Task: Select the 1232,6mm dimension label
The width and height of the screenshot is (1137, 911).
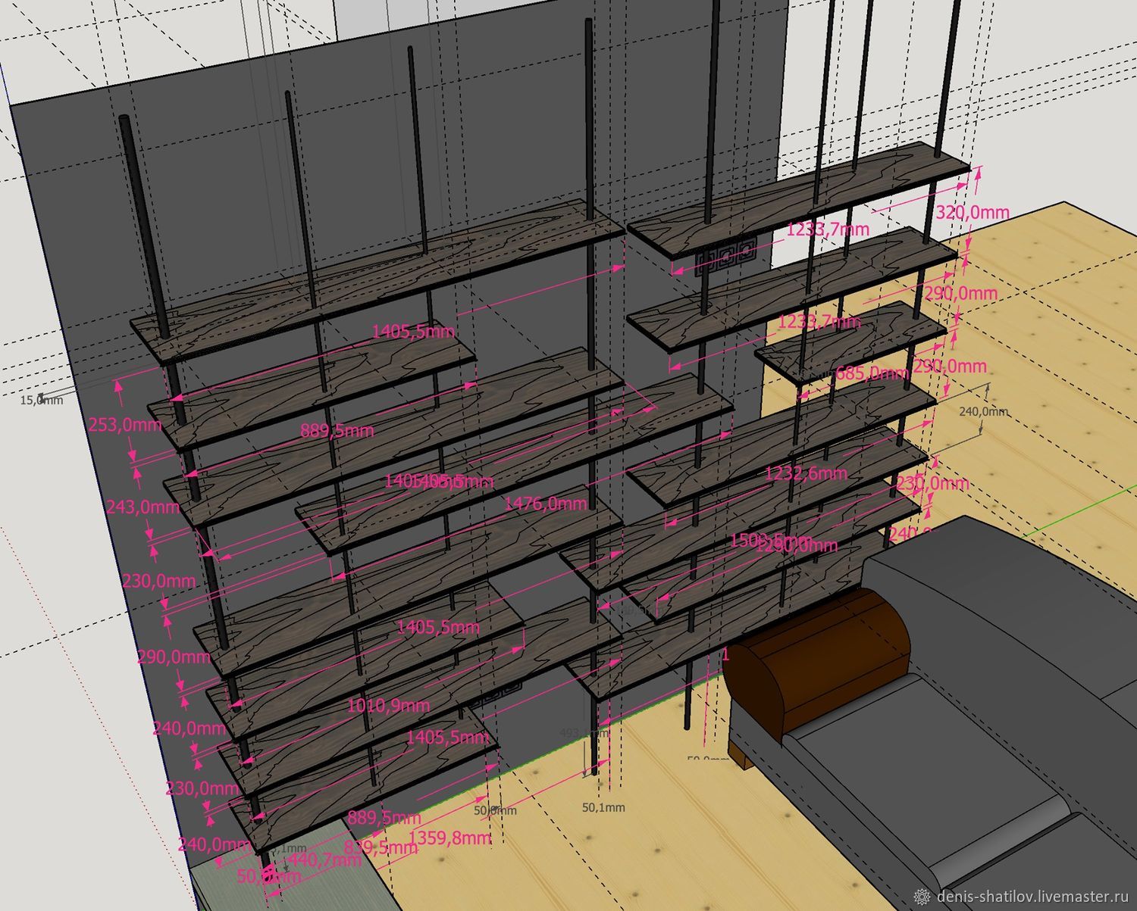Action: [805, 473]
